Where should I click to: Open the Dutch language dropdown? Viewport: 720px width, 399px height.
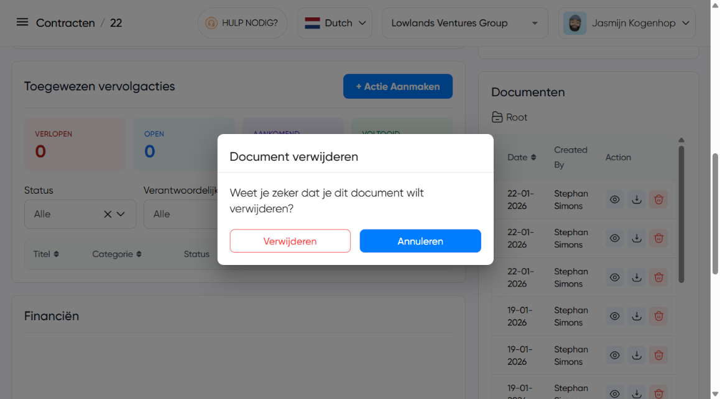pyautogui.click(x=335, y=23)
